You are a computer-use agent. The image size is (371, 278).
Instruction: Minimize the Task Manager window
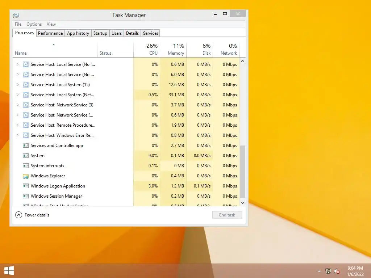coord(215,14)
